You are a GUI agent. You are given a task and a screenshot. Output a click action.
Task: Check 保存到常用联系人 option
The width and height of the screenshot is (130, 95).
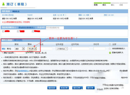(110, 49)
